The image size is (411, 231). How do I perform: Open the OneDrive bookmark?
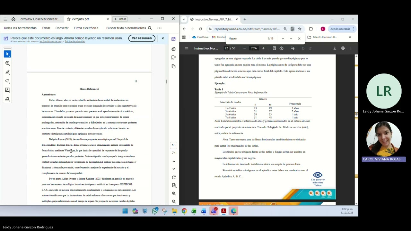[x=200, y=37]
